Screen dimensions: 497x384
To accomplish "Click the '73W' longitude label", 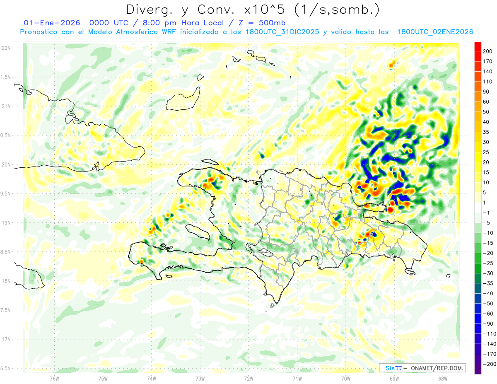I will (200, 378).
